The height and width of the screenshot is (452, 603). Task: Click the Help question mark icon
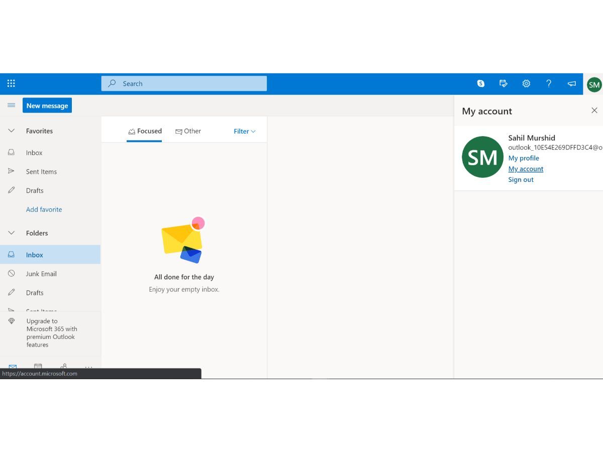coord(549,83)
